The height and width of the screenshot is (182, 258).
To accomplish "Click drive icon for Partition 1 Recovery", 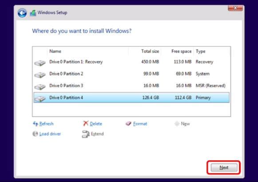I will click(x=40, y=63).
